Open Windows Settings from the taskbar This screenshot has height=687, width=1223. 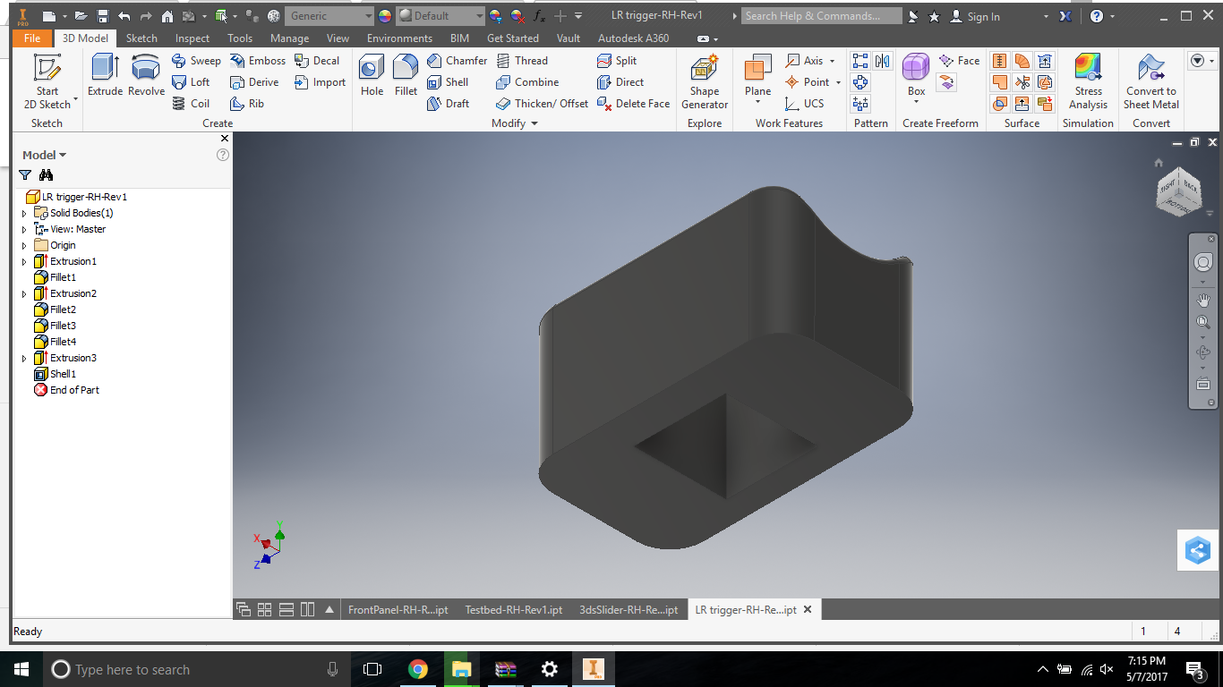pos(550,669)
